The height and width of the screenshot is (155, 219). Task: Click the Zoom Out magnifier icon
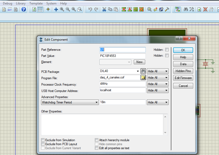[x=68, y=10]
